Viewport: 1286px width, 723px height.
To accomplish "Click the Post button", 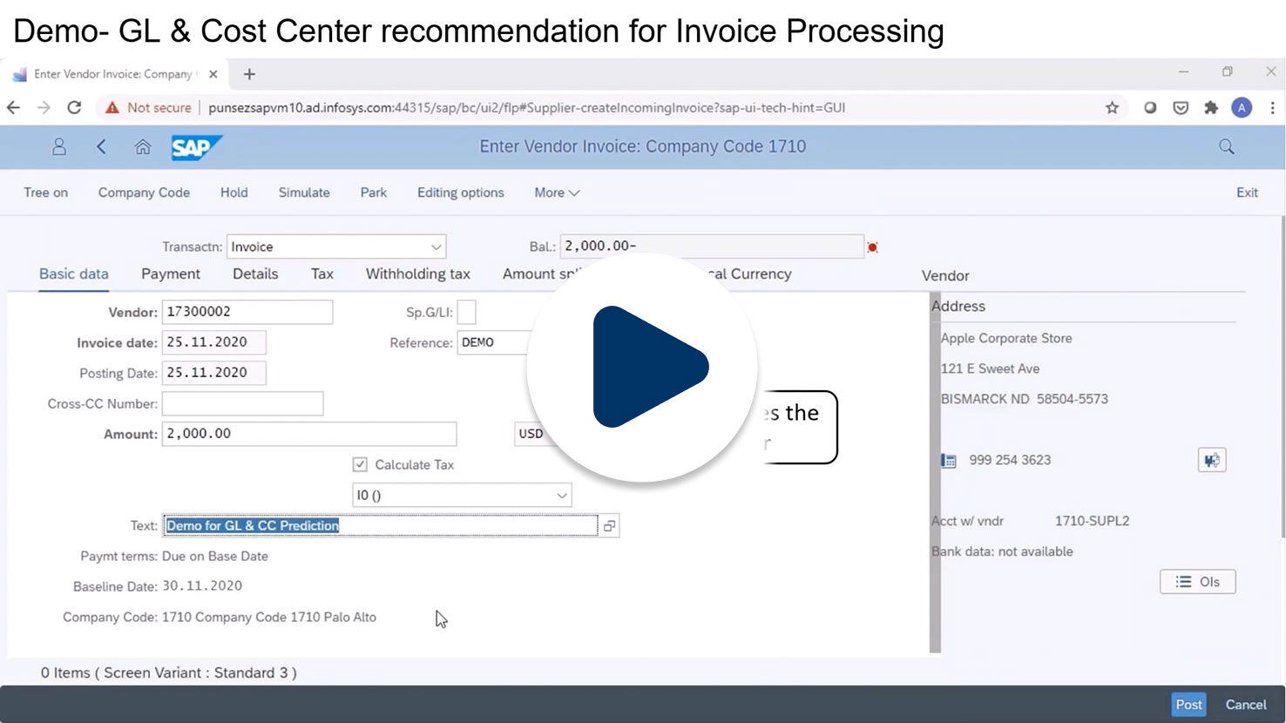I will (1188, 705).
